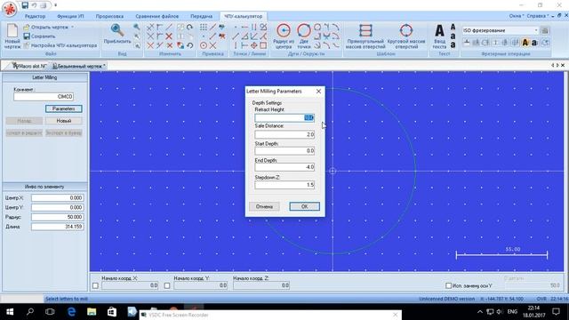Open the Прорисовка ribbon tab
The height and width of the screenshot is (320, 569).
109,16
